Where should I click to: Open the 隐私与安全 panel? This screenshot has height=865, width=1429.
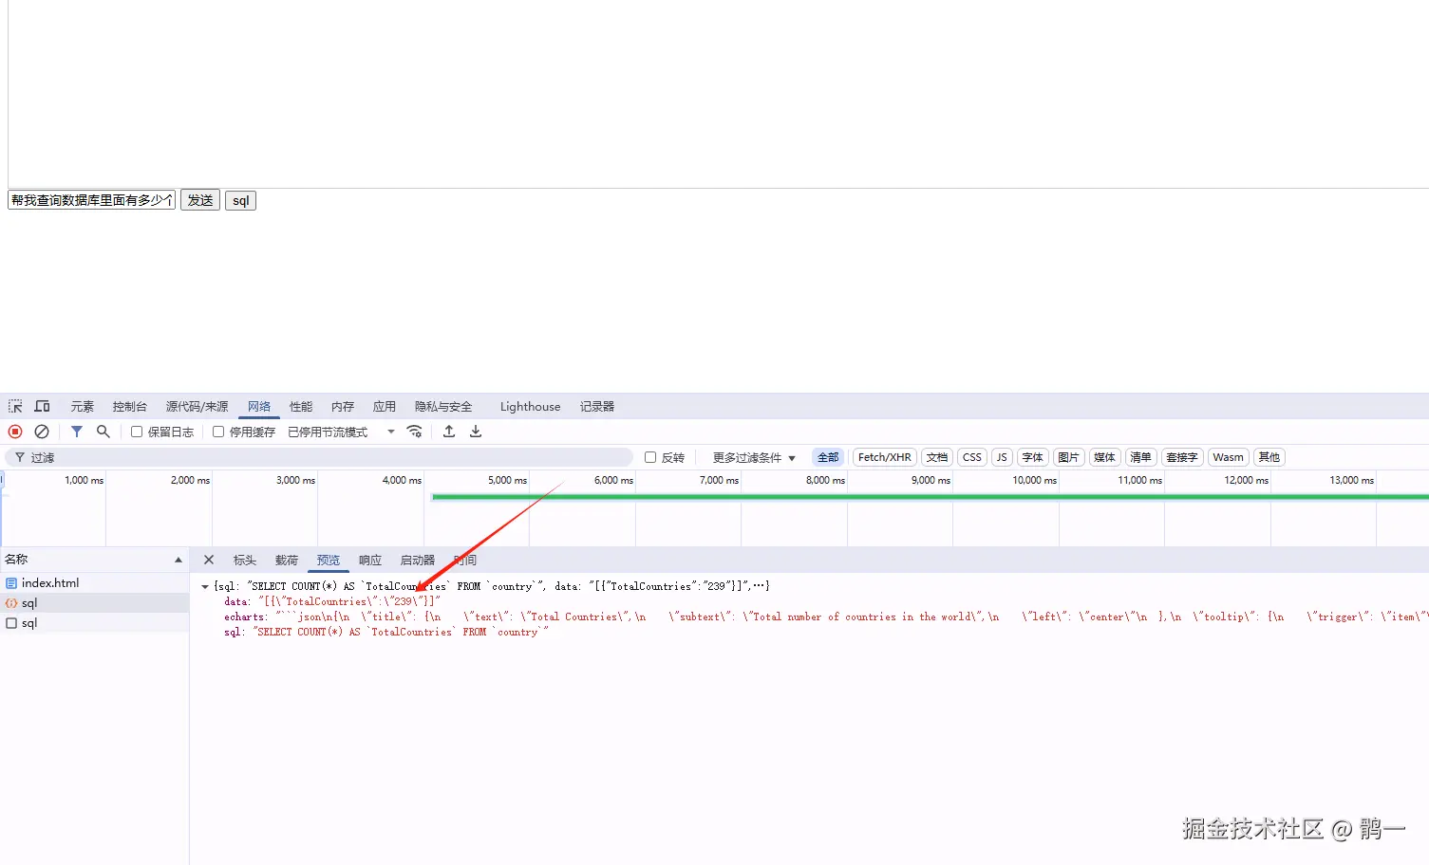(443, 406)
